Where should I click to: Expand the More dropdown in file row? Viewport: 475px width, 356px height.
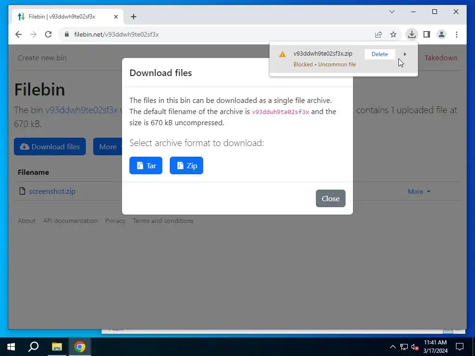[x=419, y=191]
